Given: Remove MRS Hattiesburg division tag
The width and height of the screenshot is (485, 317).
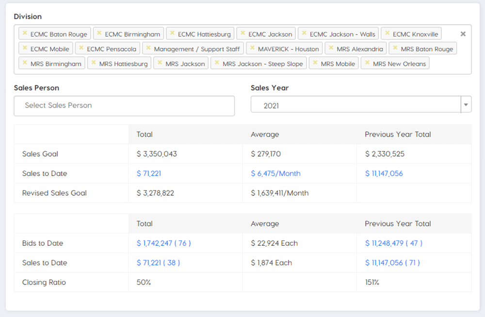Looking at the screenshot, I should [94, 63].
